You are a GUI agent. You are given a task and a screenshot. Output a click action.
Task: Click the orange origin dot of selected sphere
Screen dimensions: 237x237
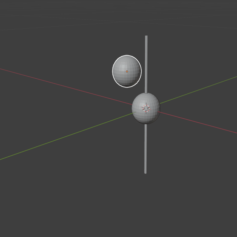point(127,72)
